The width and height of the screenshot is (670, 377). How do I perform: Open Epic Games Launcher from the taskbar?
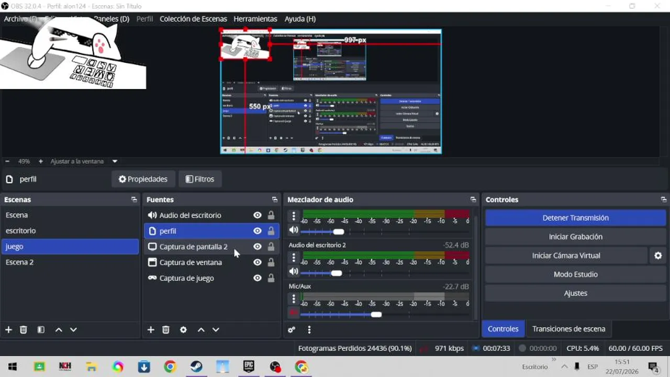pyautogui.click(x=249, y=367)
